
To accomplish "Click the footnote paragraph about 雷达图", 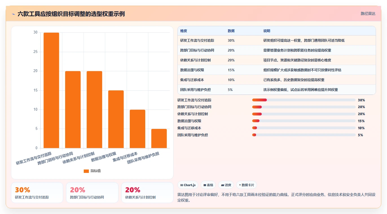I will click(x=276, y=198).
